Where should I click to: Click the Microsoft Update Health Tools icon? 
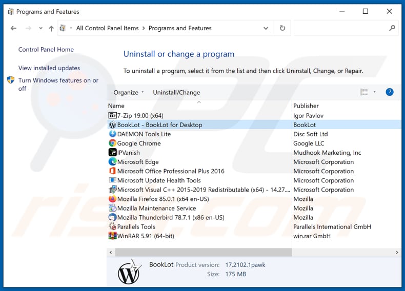[x=112, y=180]
